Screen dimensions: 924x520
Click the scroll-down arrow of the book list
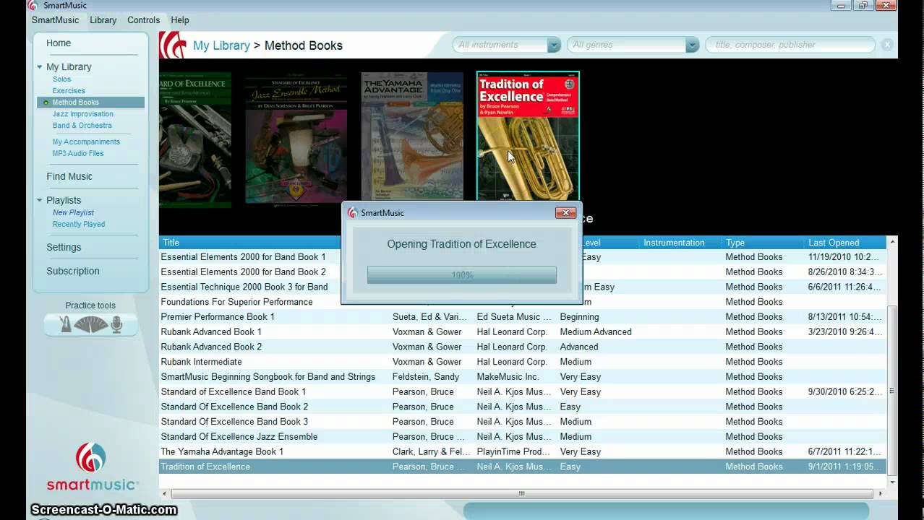(892, 482)
